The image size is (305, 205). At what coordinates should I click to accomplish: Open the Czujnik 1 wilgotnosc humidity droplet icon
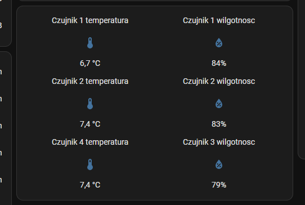click(x=219, y=43)
